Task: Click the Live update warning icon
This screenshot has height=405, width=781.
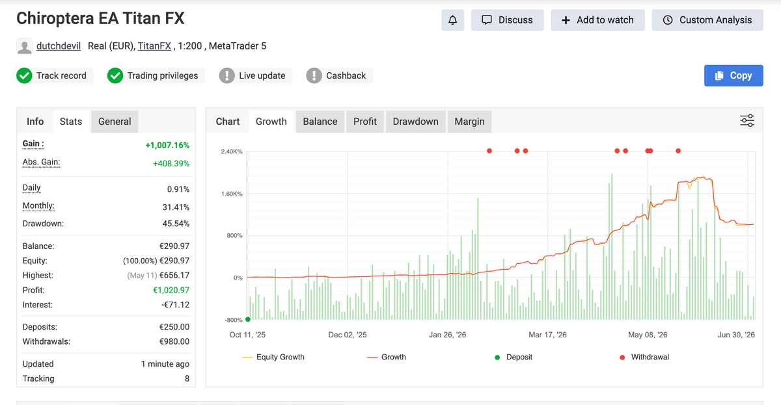Action: [226, 76]
